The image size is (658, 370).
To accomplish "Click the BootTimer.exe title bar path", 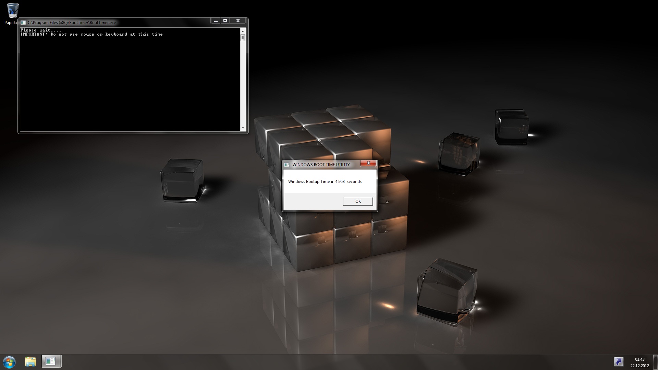I will click(72, 23).
